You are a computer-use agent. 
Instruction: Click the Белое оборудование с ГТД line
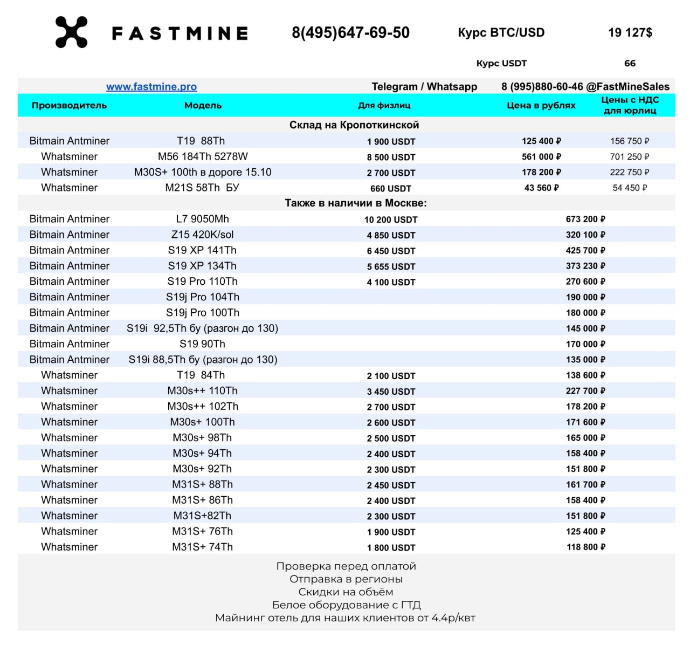[x=346, y=605]
